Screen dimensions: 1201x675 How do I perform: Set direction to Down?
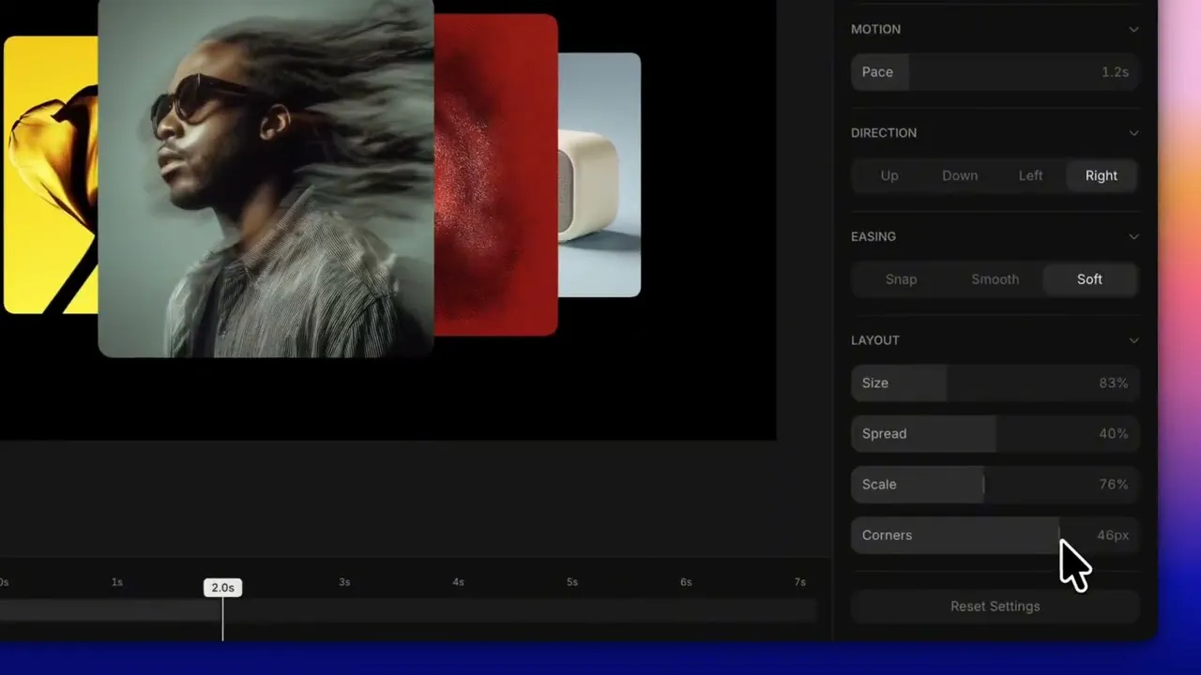[960, 175]
